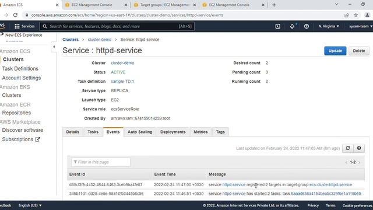This screenshot has height=210, width=373.
Task: Open events help info button
Action: (x=359, y=148)
